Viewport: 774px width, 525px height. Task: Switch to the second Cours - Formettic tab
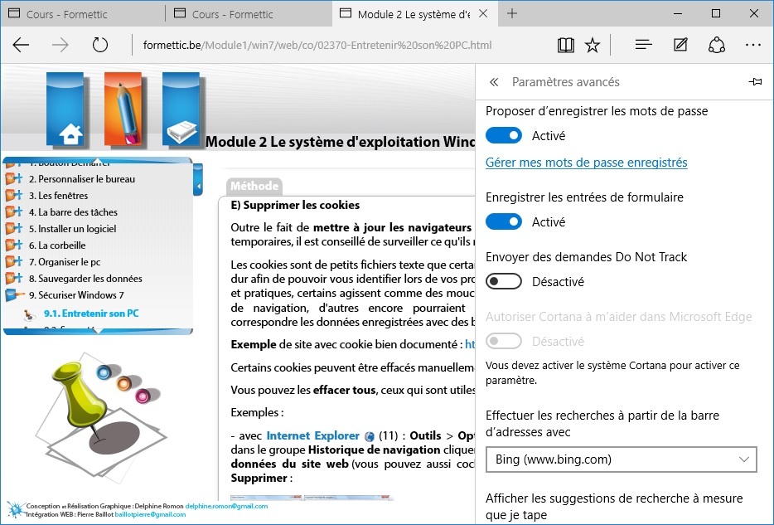249,14
